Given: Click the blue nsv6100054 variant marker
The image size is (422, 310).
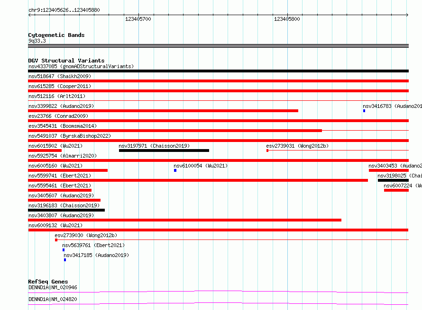Looking at the screenshot, I should (x=175, y=170).
